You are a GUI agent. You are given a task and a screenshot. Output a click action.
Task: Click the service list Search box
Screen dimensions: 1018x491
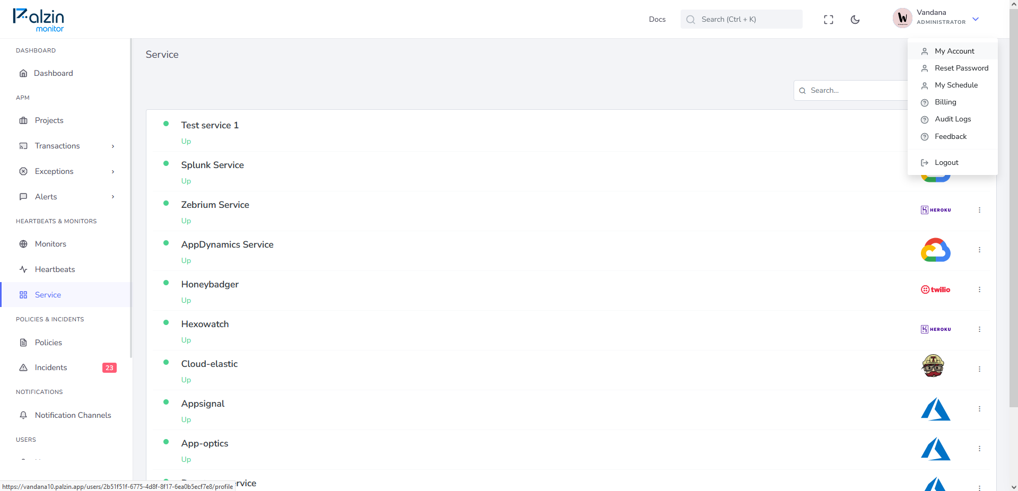(850, 91)
